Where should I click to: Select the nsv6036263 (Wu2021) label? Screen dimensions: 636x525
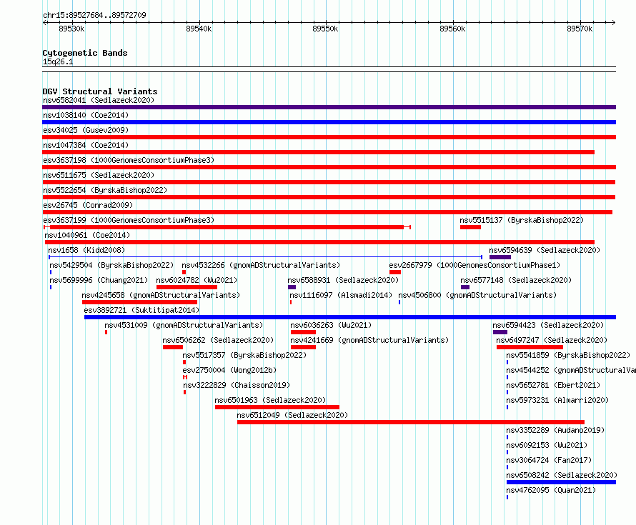(x=331, y=325)
